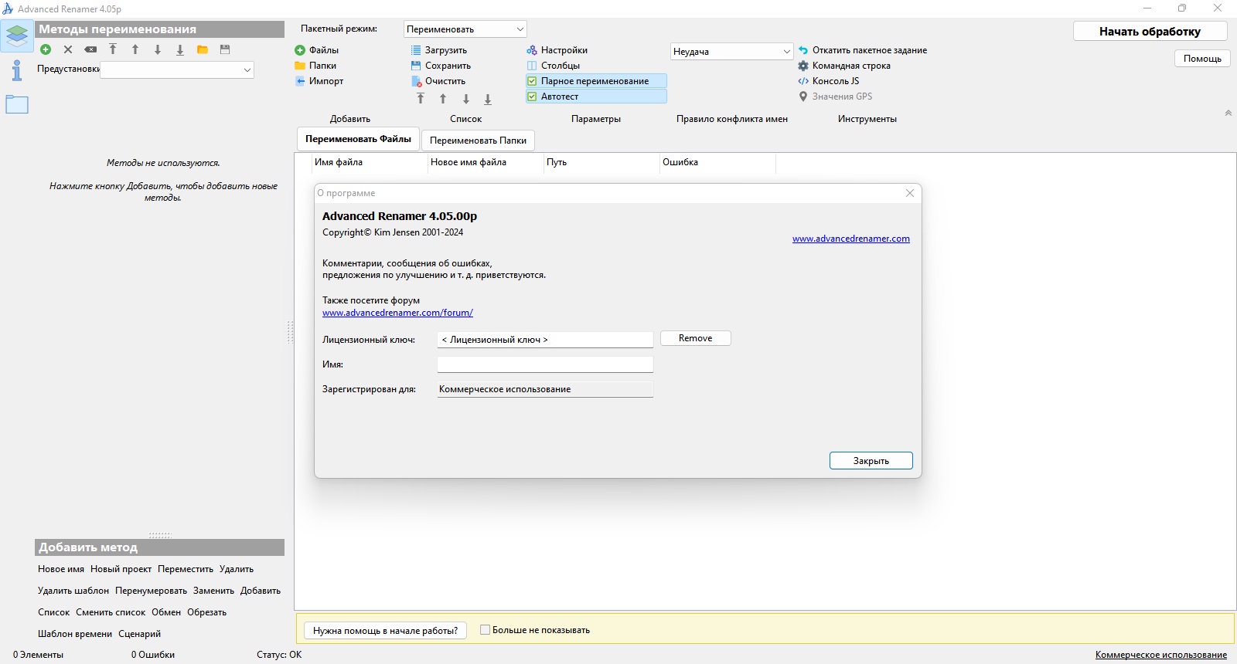Click Remove next to the license key
Screen dimensions: 1237x664
click(x=696, y=338)
